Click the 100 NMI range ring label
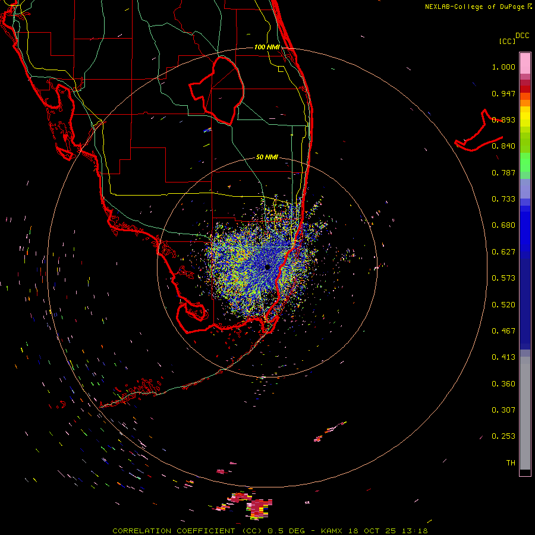The height and width of the screenshot is (535, 535). [267, 47]
